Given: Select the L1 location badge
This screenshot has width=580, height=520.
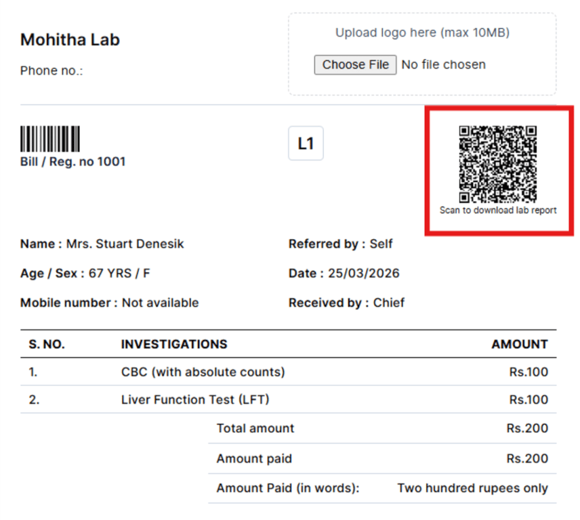Looking at the screenshot, I should pyautogui.click(x=306, y=143).
